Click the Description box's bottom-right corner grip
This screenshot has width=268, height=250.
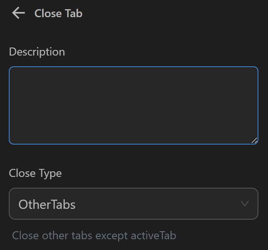pos(254,140)
